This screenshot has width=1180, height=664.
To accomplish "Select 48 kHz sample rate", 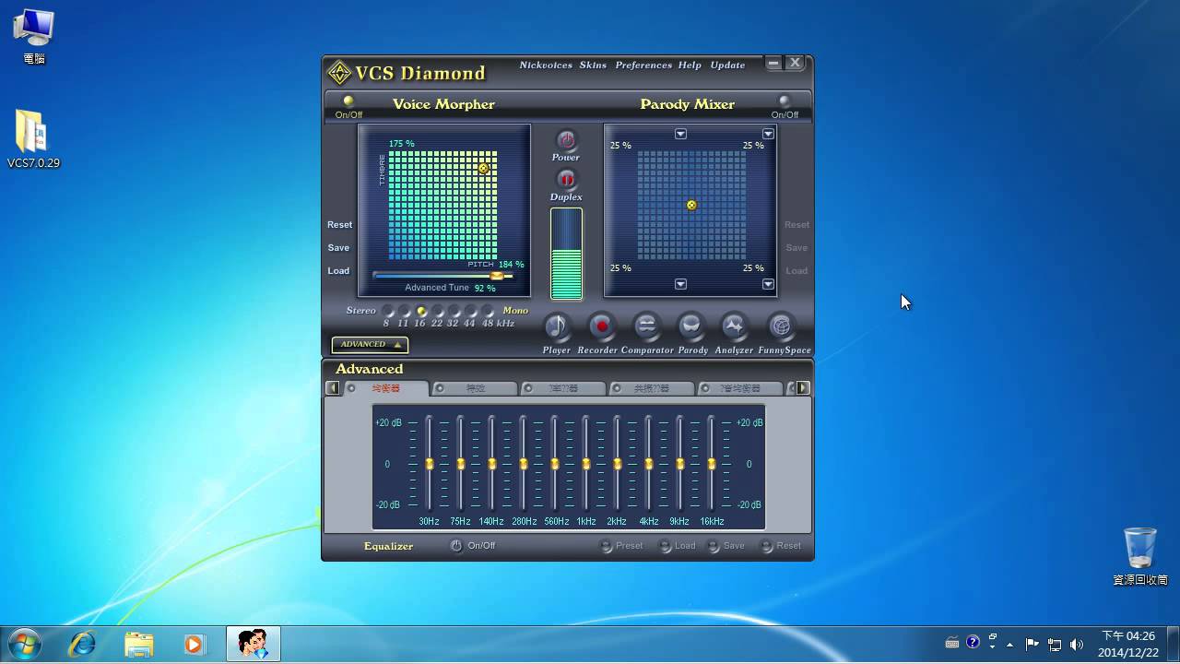I will tap(488, 312).
